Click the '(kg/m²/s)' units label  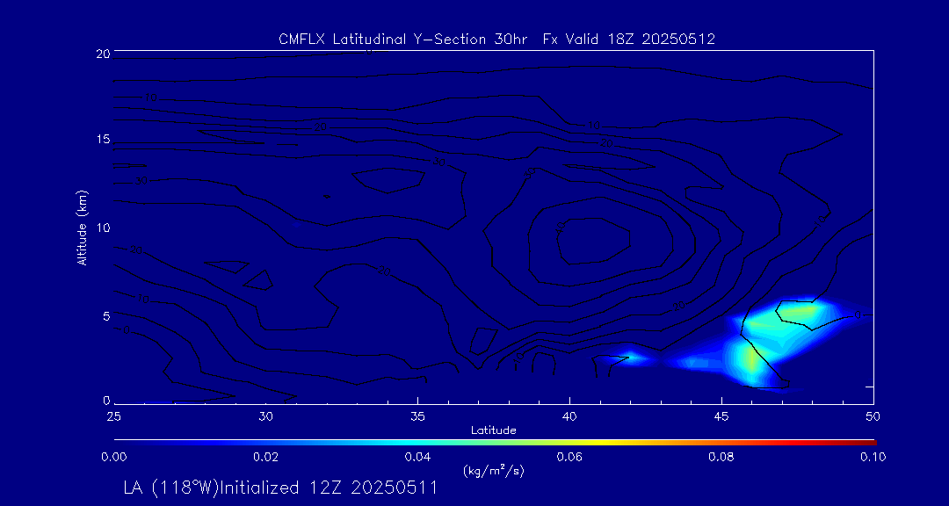click(x=493, y=471)
